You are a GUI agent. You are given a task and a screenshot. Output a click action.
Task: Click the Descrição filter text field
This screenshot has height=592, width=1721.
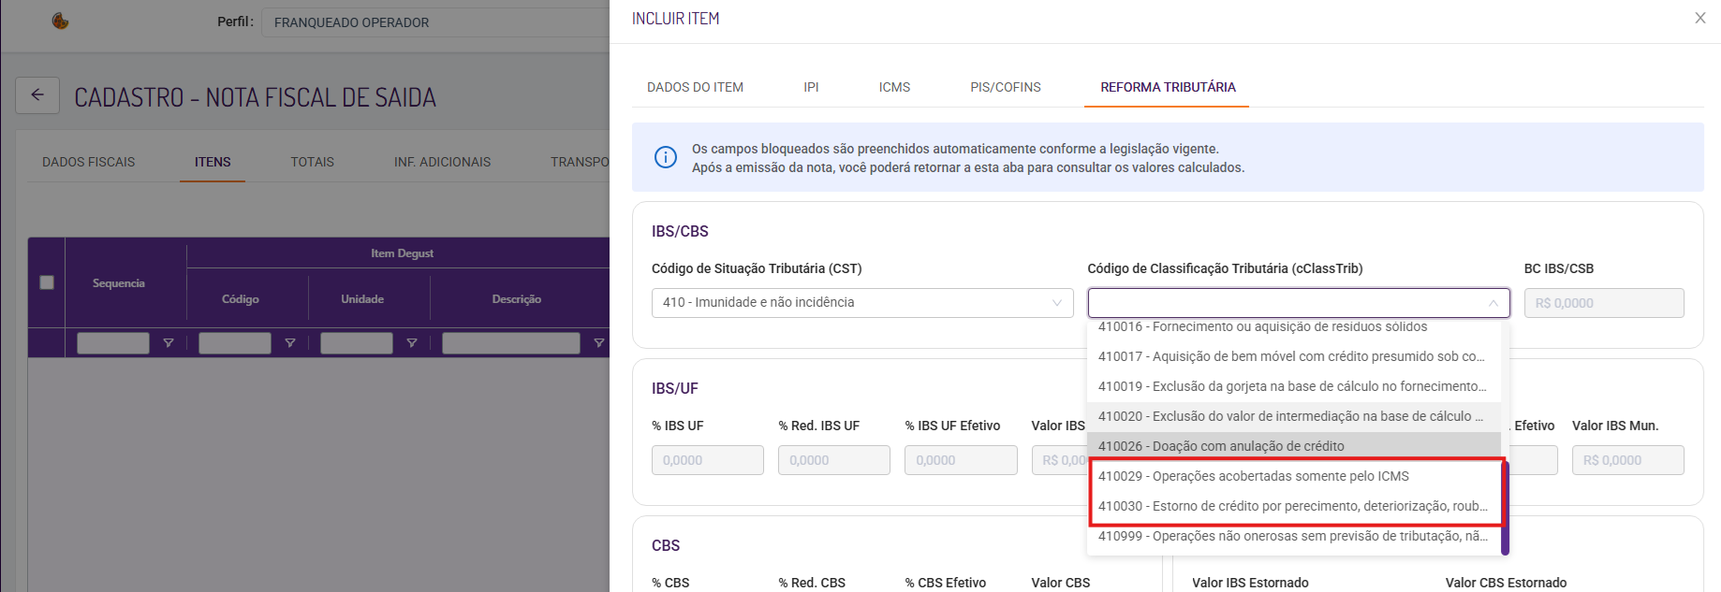pyautogui.click(x=510, y=343)
